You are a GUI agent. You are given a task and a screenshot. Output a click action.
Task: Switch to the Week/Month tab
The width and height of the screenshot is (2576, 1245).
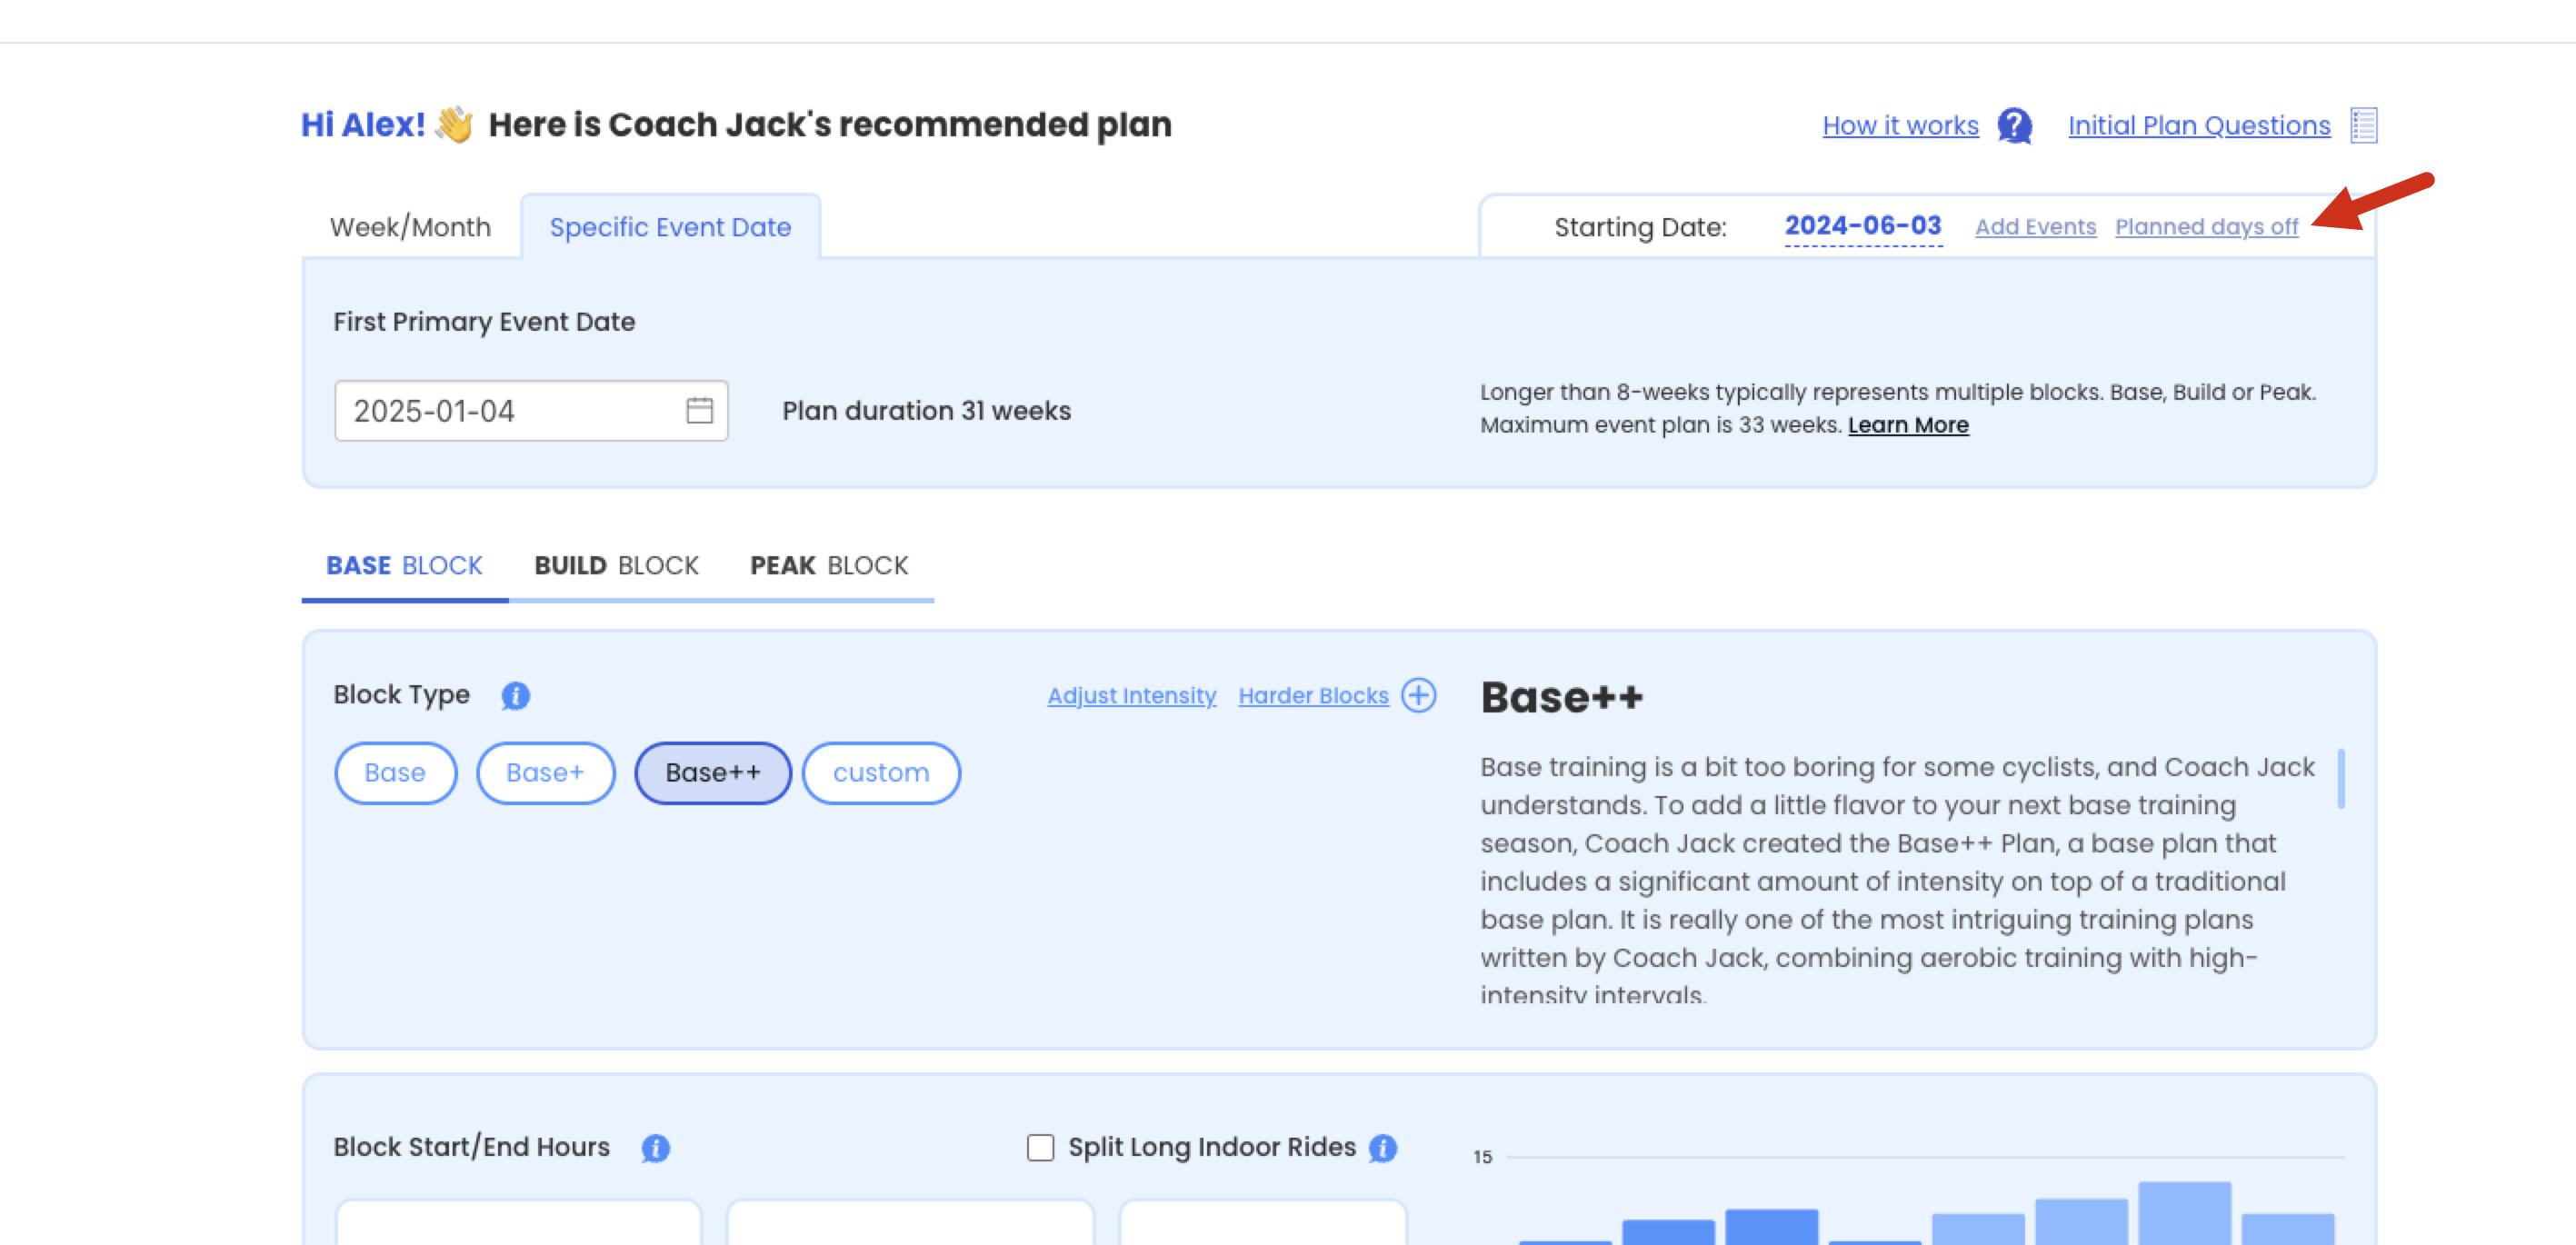(410, 227)
